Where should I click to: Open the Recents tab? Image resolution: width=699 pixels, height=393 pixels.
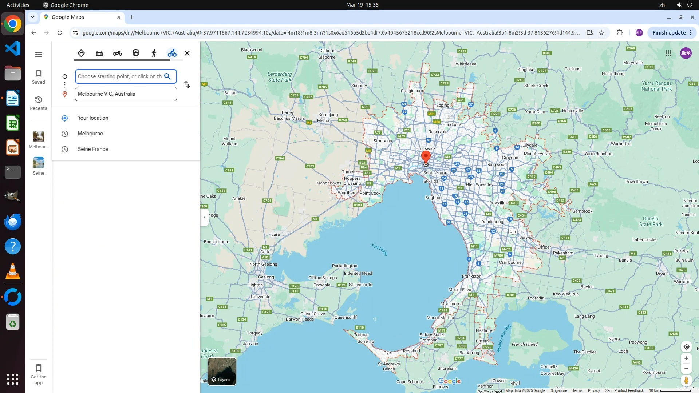[x=39, y=103]
